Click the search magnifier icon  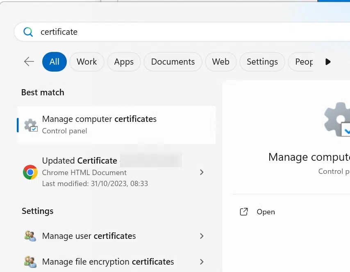pyautogui.click(x=28, y=32)
